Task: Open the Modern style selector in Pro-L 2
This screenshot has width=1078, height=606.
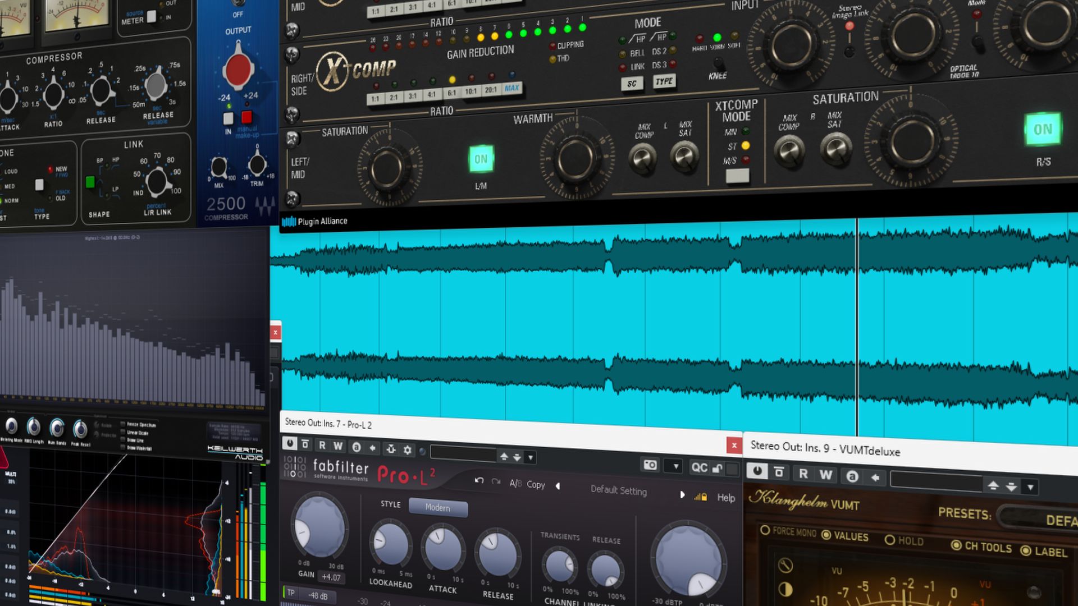Action: point(438,507)
